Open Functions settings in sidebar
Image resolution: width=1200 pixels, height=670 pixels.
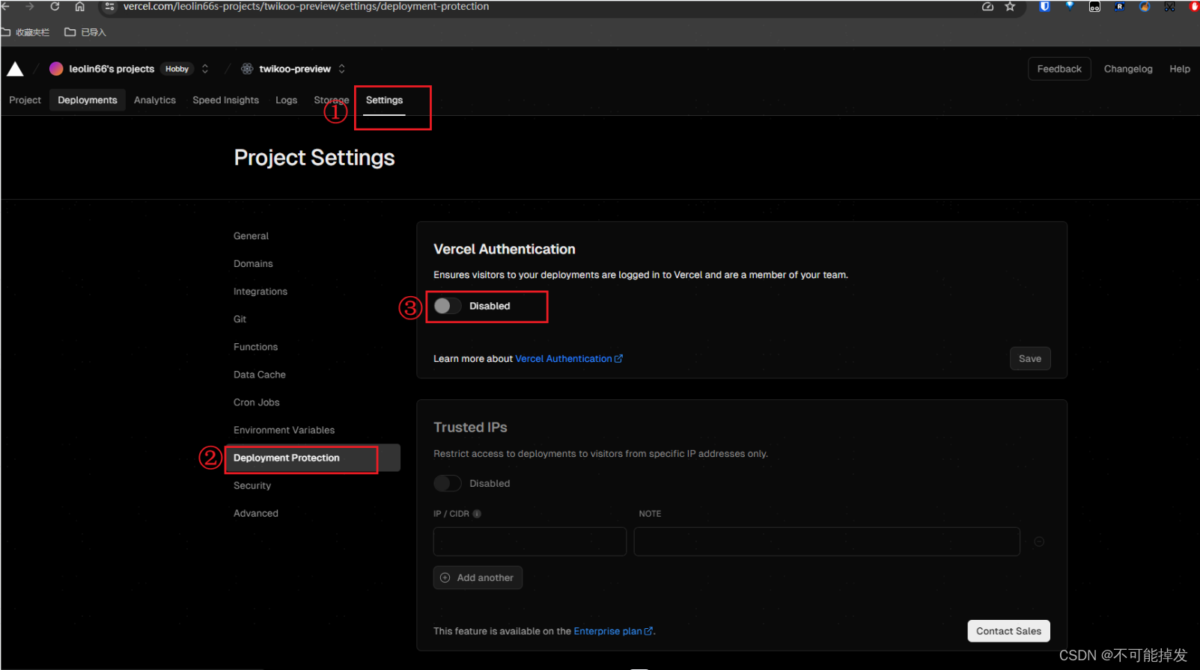[255, 347]
